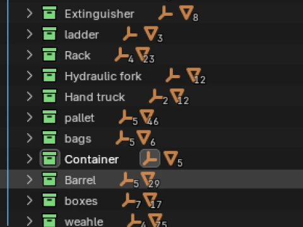Click the empty-object icon beside Hydraulic fork
Screen dimensions: 303x227
click(172, 75)
